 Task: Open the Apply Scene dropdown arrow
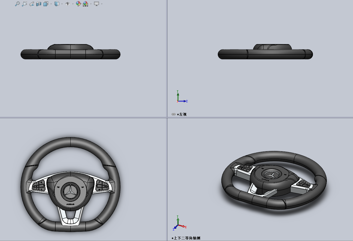91,4
